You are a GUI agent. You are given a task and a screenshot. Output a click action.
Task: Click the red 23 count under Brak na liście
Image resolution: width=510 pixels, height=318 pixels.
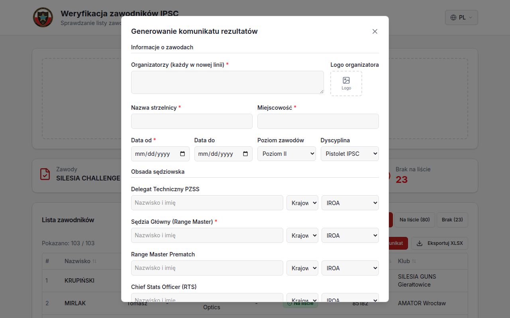(402, 180)
